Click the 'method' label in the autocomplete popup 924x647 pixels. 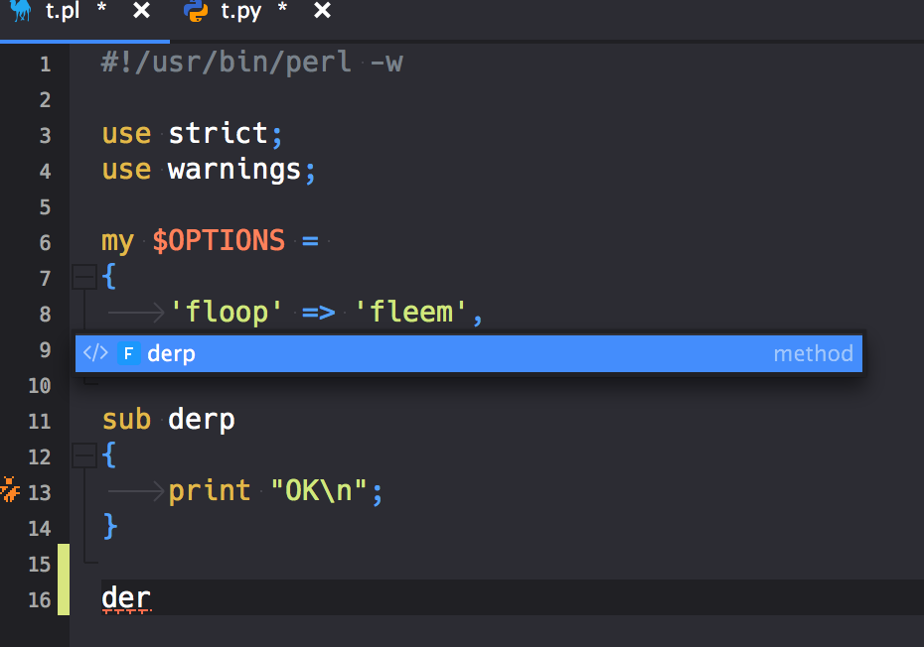tap(813, 352)
